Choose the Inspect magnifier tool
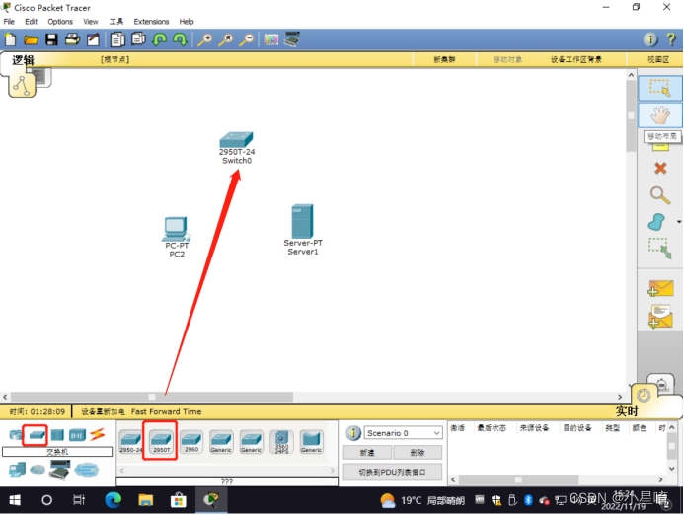Viewport: 684px width, 515px height. pyautogui.click(x=660, y=195)
